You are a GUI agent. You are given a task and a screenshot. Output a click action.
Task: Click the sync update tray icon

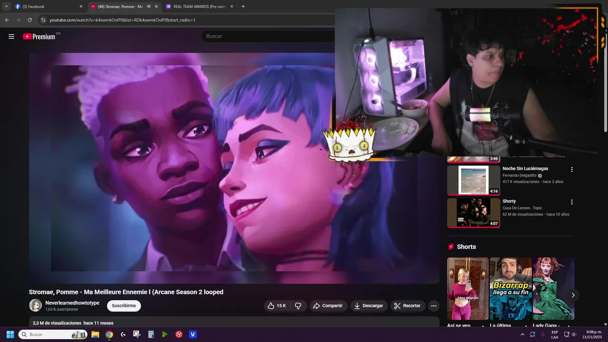point(532,334)
